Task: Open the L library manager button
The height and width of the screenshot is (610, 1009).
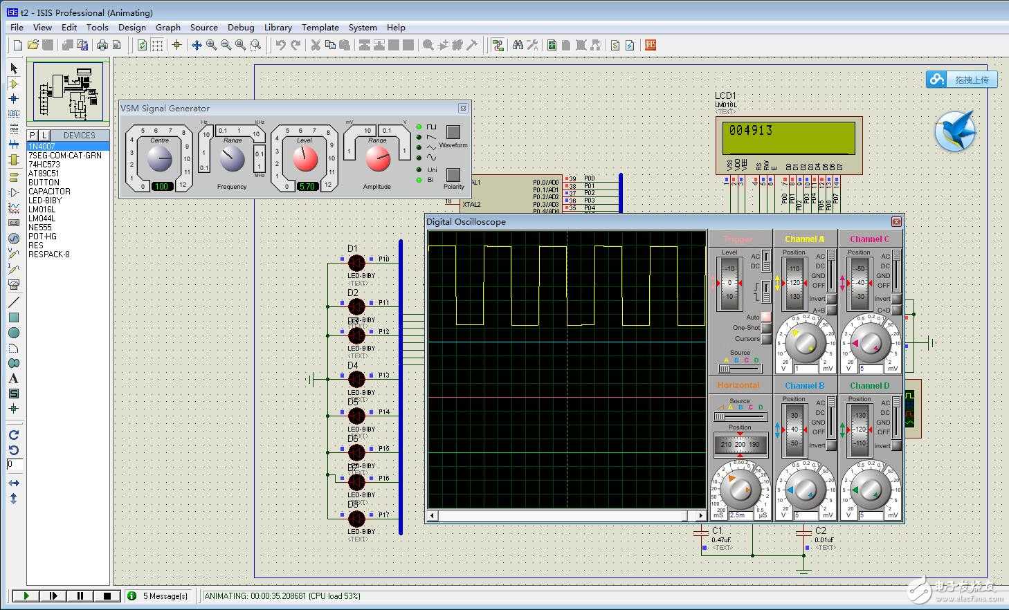Action: click(x=44, y=135)
